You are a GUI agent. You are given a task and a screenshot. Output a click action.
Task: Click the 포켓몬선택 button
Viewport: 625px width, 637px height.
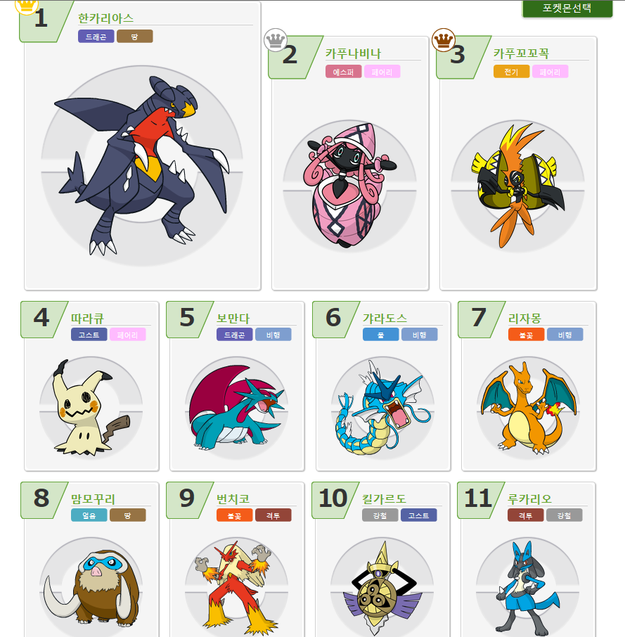pos(567,8)
